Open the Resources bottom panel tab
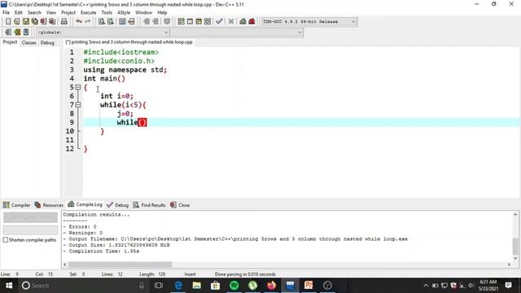The height and width of the screenshot is (293, 521). point(49,205)
